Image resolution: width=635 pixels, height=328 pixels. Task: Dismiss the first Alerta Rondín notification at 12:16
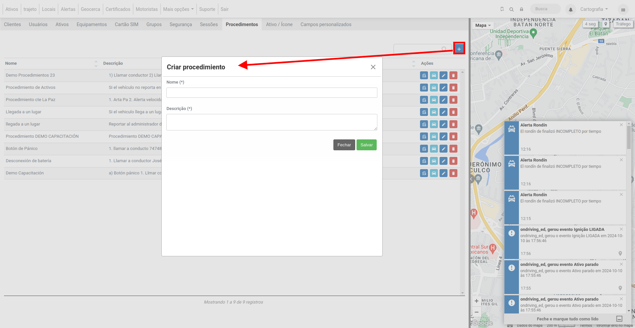[621, 125]
